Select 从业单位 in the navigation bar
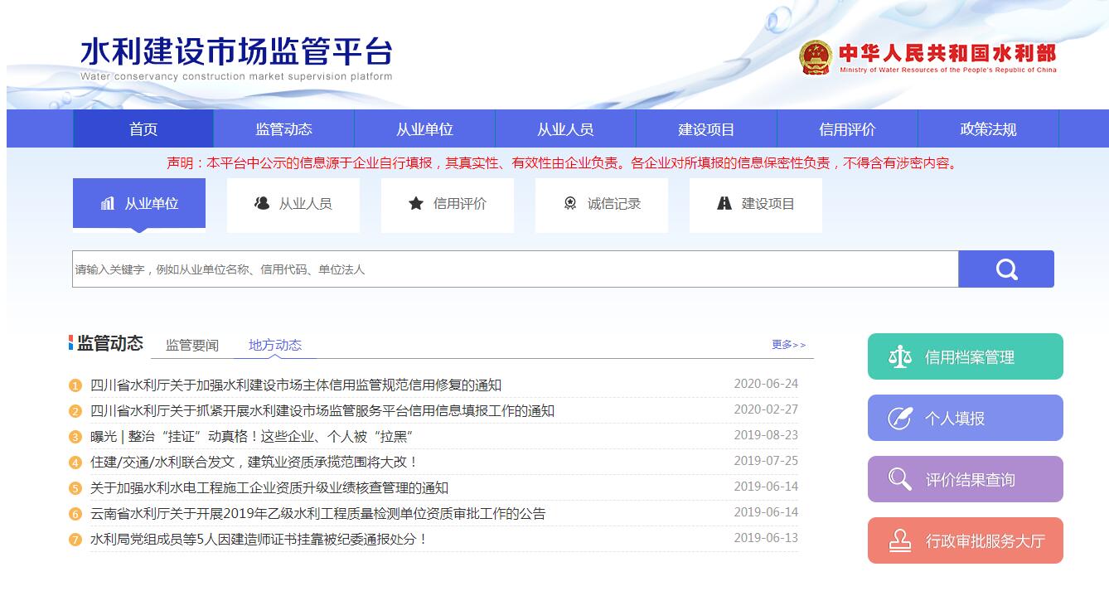This screenshot has width=1109, height=591. (x=424, y=129)
